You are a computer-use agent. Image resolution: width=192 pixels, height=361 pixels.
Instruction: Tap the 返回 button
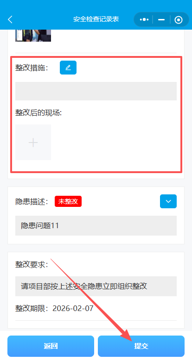(x=51, y=346)
